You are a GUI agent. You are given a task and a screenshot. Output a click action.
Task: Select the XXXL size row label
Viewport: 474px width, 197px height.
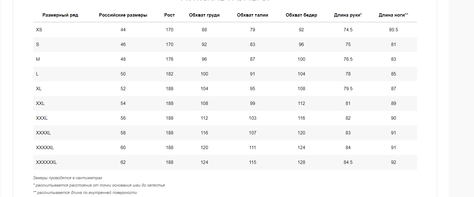42,118
